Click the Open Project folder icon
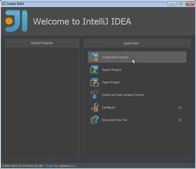Screen dimensions: 196x169 [94, 82]
